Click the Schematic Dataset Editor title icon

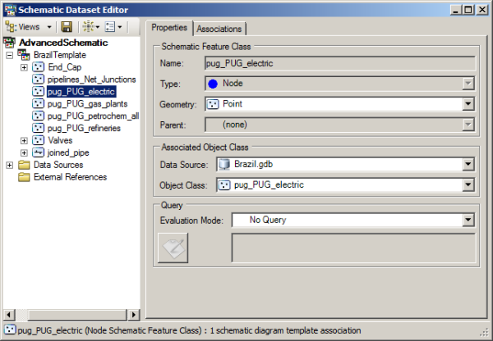pyautogui.click(x=10, y=10)
